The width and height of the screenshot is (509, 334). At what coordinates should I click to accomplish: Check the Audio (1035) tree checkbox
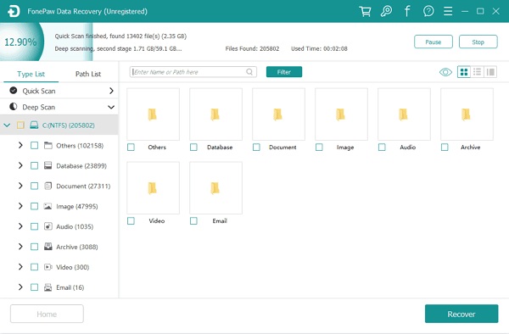tap(34, 226)
